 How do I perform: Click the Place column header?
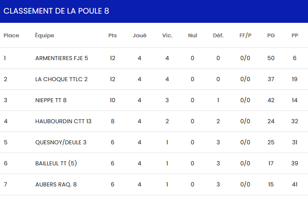point(11,36)
